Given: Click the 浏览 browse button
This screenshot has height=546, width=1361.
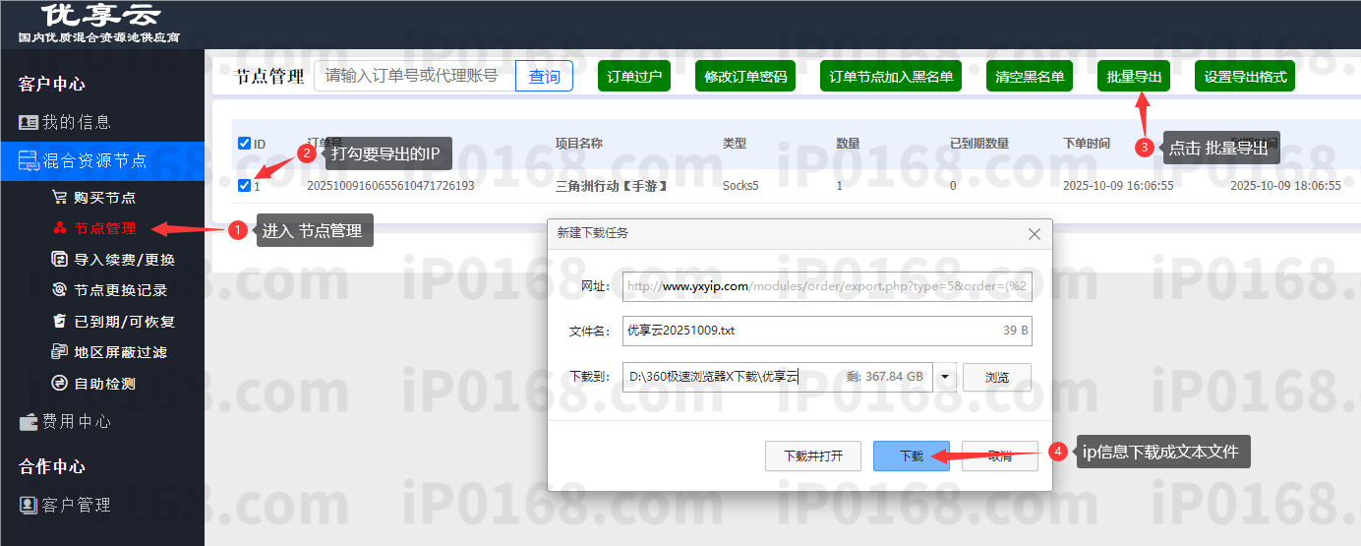Looking at the screenshot, I should tap(996, 377).
